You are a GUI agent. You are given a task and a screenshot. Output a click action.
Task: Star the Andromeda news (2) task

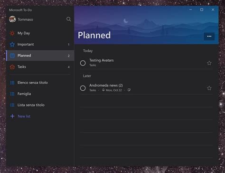tap(209, 88)
